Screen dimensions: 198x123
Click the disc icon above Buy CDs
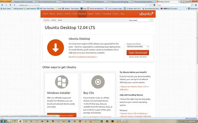[98, 82]
